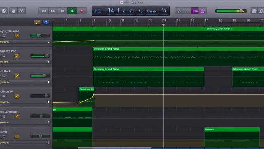Image resolution: width=264 pixels, height=149 pixels.
Task: Solo the Synth Bass track with headphones
Action: pos(4,36)
